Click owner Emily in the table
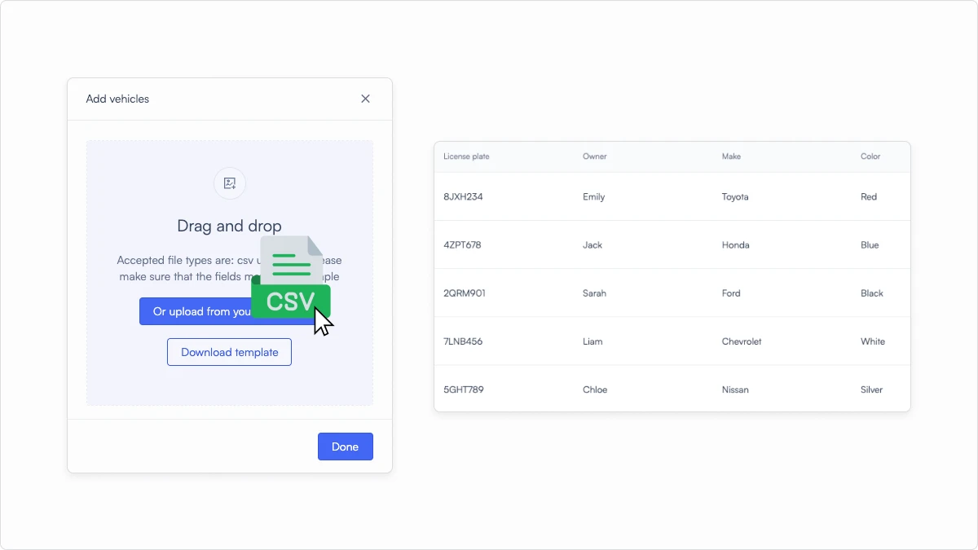This screenshot has width=978, height=550. 594,196
